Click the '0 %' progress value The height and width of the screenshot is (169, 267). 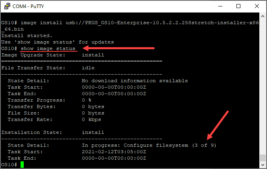[87, 100]
